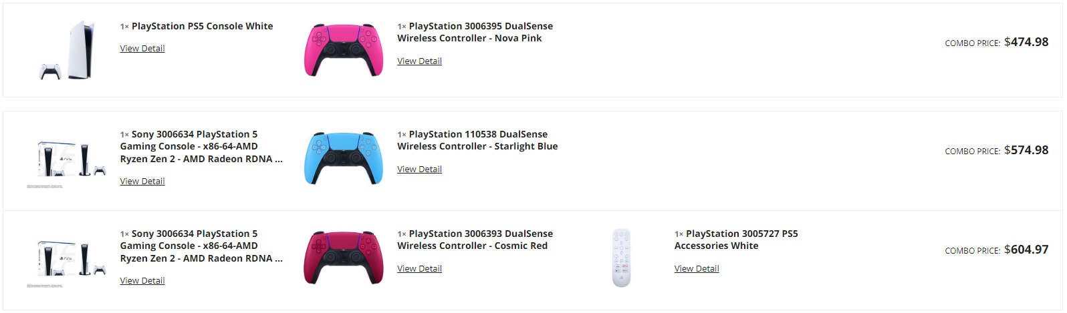
Task: View Detail for the Starlight Blue controller
Action: click(x=419, y=170)
